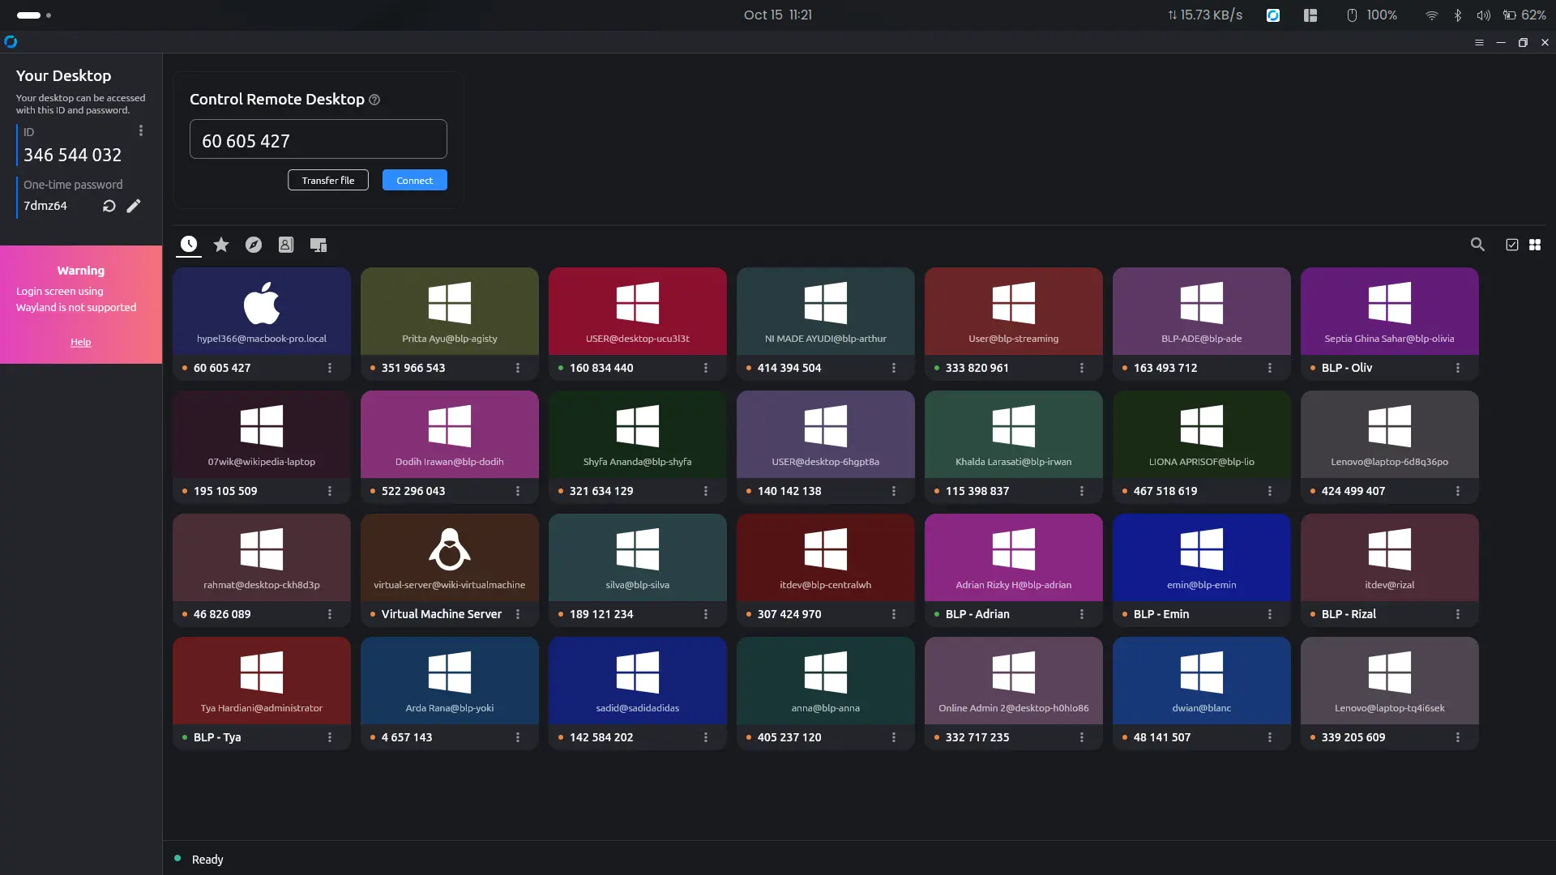This screenshot has width=1556, height=875.
Task: Click the peer ID 307 424 970
Action: [789, 614]
